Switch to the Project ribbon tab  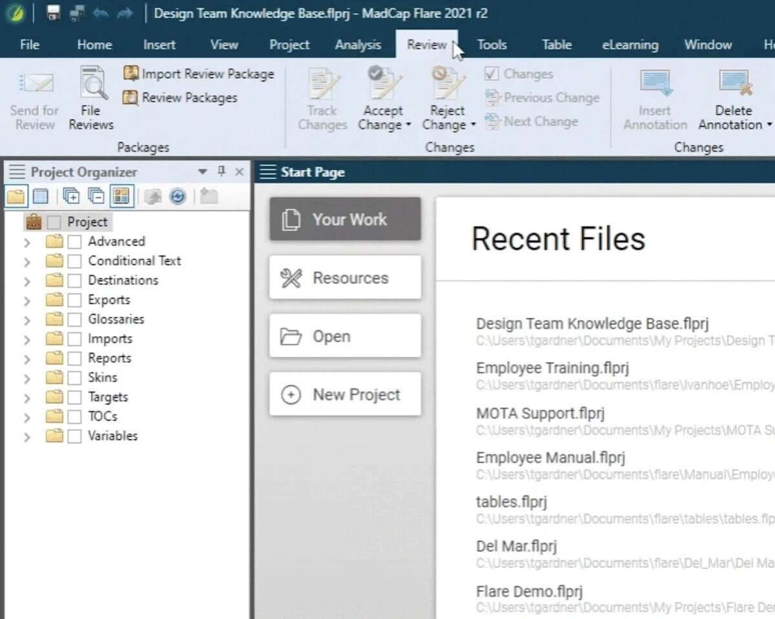(289, 45)
